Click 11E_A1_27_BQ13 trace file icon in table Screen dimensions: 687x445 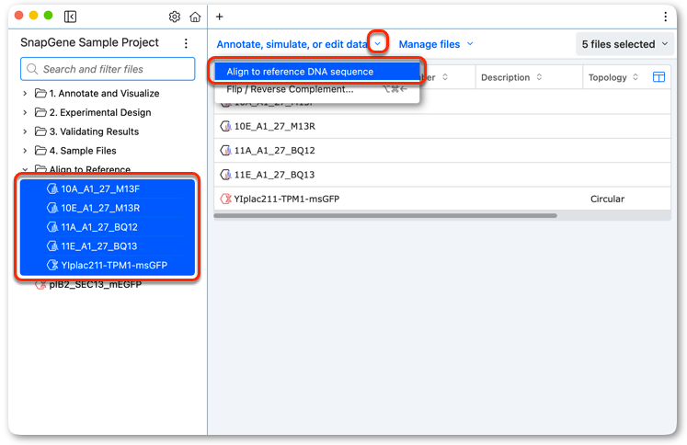(x=225, y=175)
